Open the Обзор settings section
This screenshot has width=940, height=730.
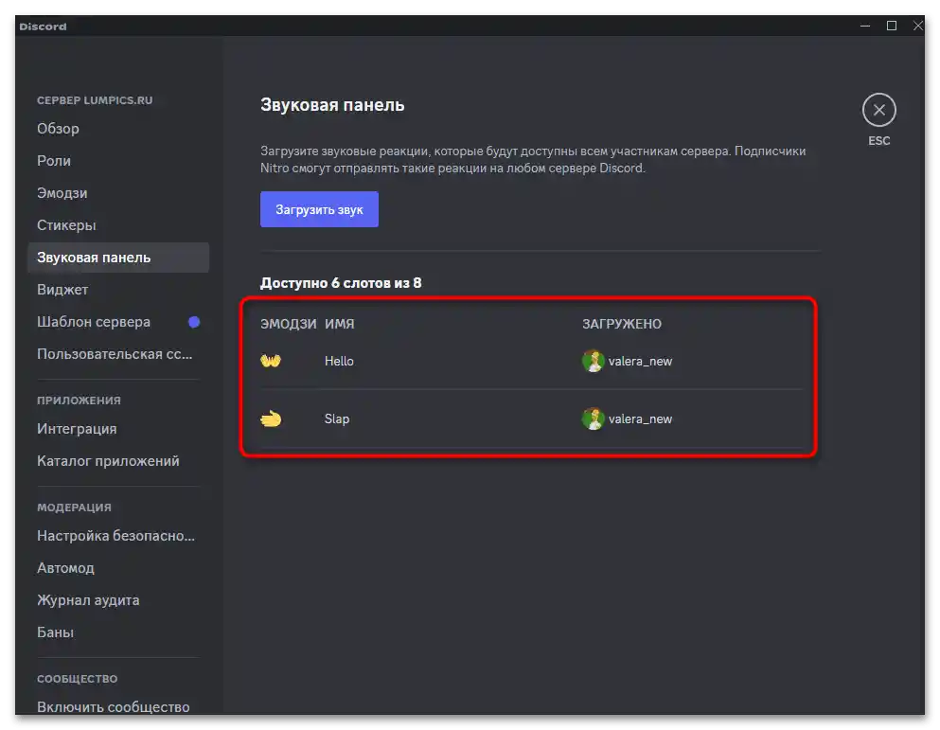[59, 129]
